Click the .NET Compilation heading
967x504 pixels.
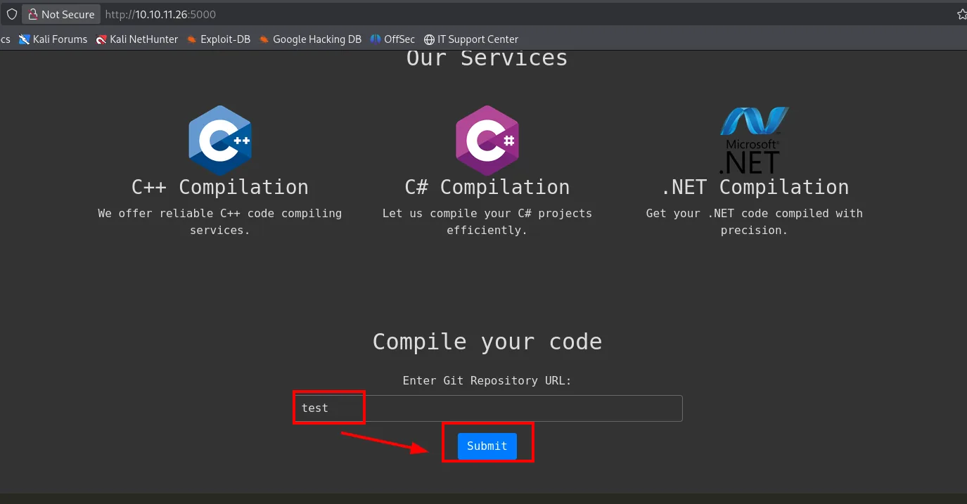[x=755, y=187]
